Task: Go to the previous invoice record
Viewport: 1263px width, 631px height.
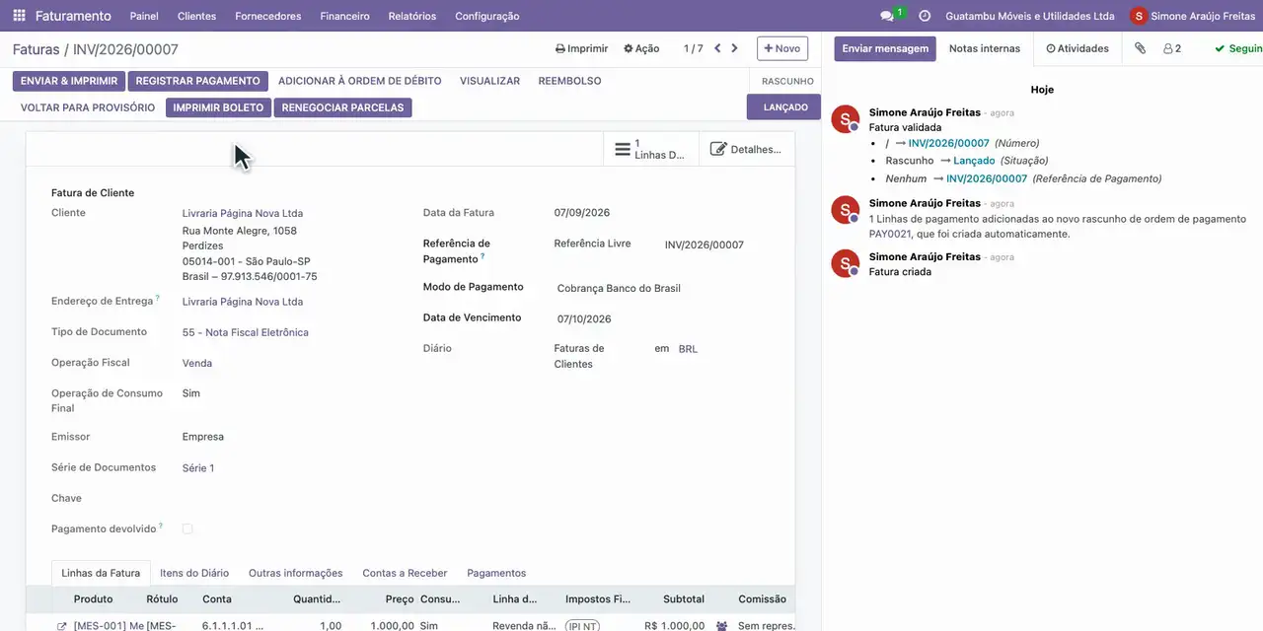Action: pyautogui.click(x=717, y=48)
